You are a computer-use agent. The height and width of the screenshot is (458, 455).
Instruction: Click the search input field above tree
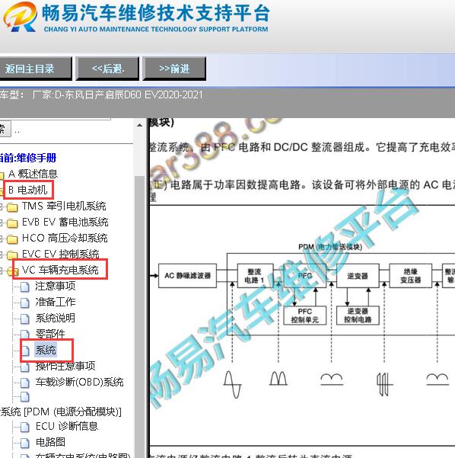56,119
